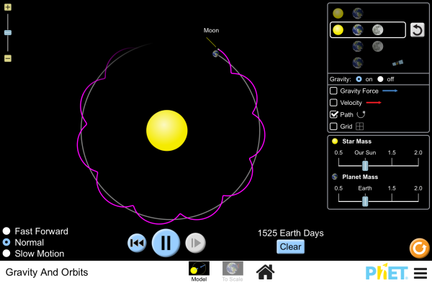Click the Earth label under Planet Mass
The image size is (432, 283).
click(365, 188)
